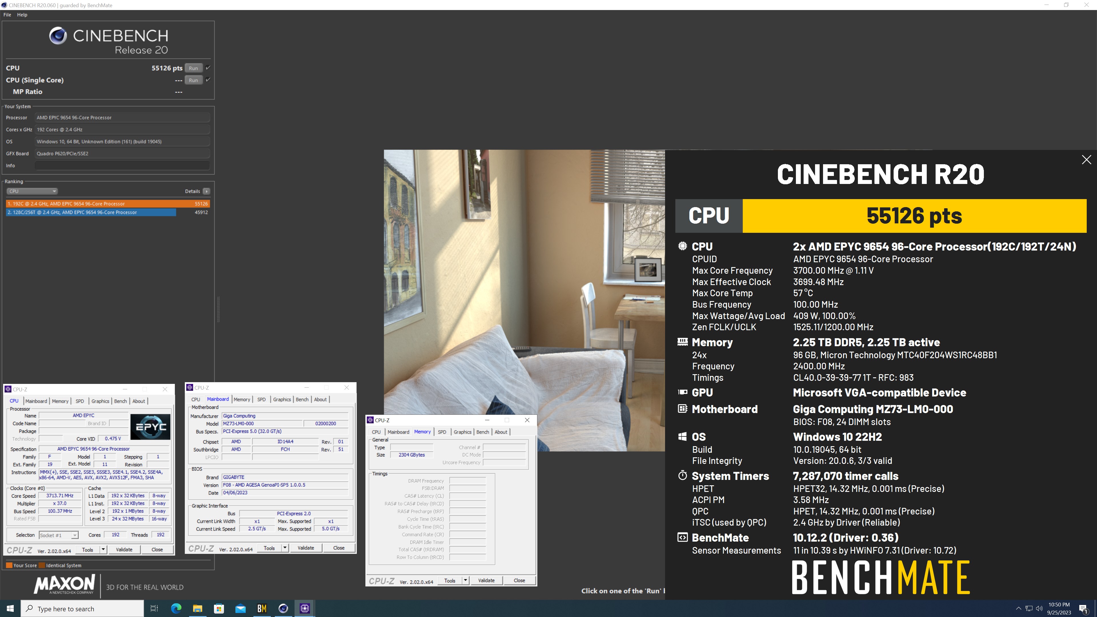
Task: Open Task View from the taskbar
Action: coord(154,608)
